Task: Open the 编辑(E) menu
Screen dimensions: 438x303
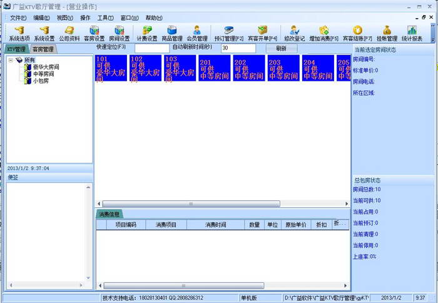Action: [x=41, y=18]
